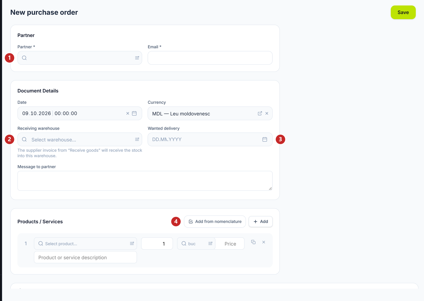The width and height of the screenshot is (424, 301).
Task: Click the supplier invoice warehouse hint text
Action: [80, 153]
